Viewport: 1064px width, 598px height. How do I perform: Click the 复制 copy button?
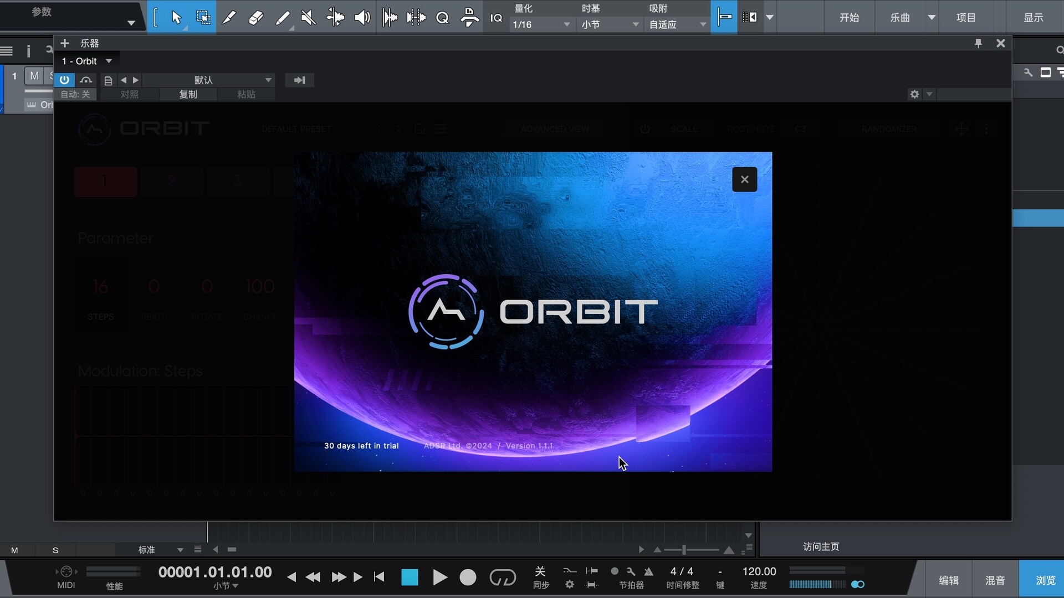188,94
